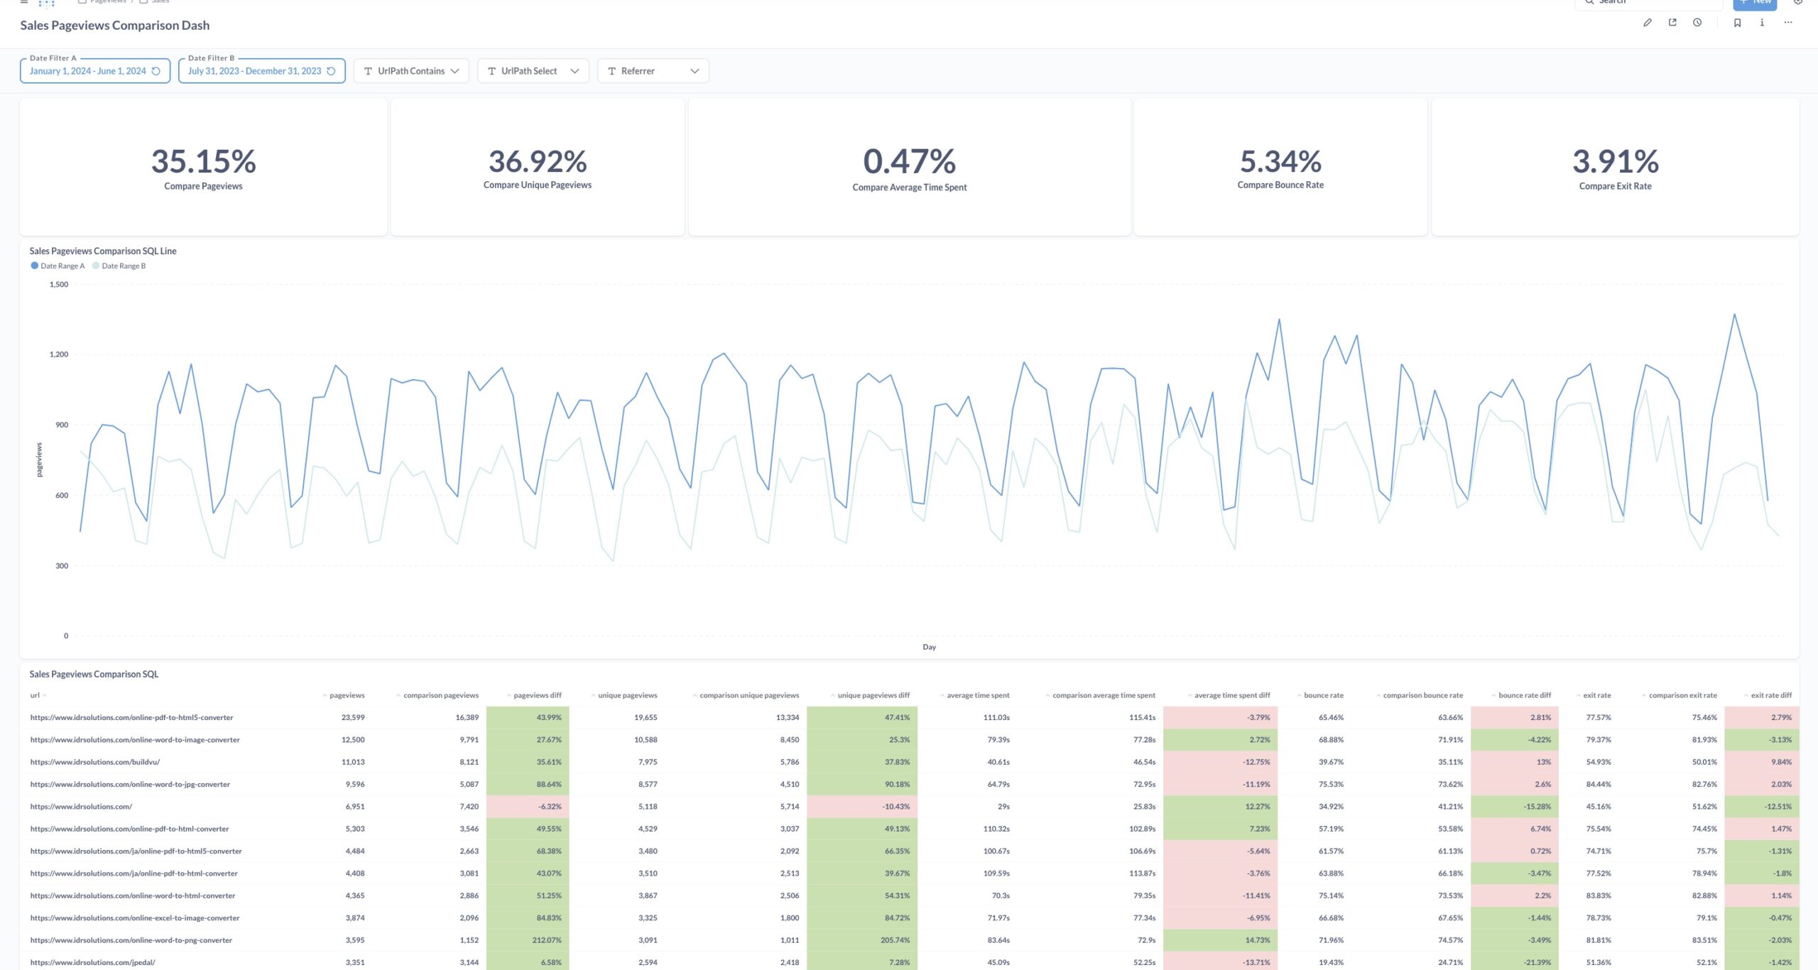Open the Compare Exit Rate 3.91% card
The height and width of the screenshot is (970, 1818).
1616,167
